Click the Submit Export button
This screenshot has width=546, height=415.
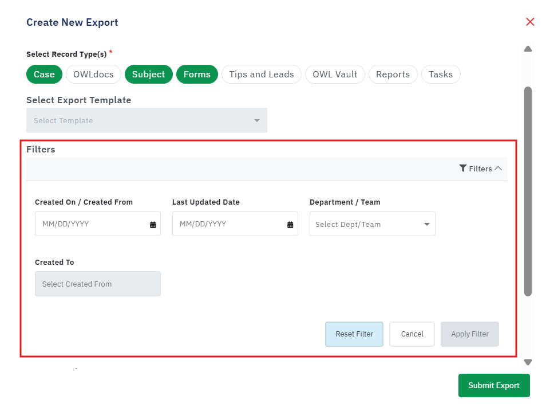[x=494, y=385]
